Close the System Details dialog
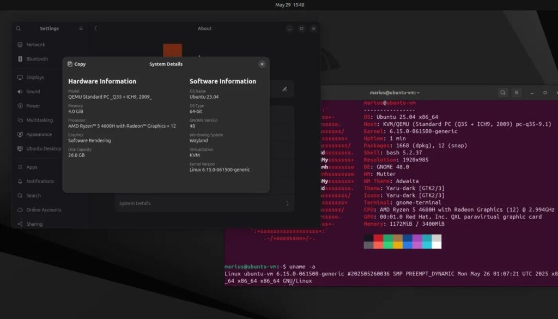Image resolution: width=558 pixels, height=319 pixels. (x=262, y=64)
